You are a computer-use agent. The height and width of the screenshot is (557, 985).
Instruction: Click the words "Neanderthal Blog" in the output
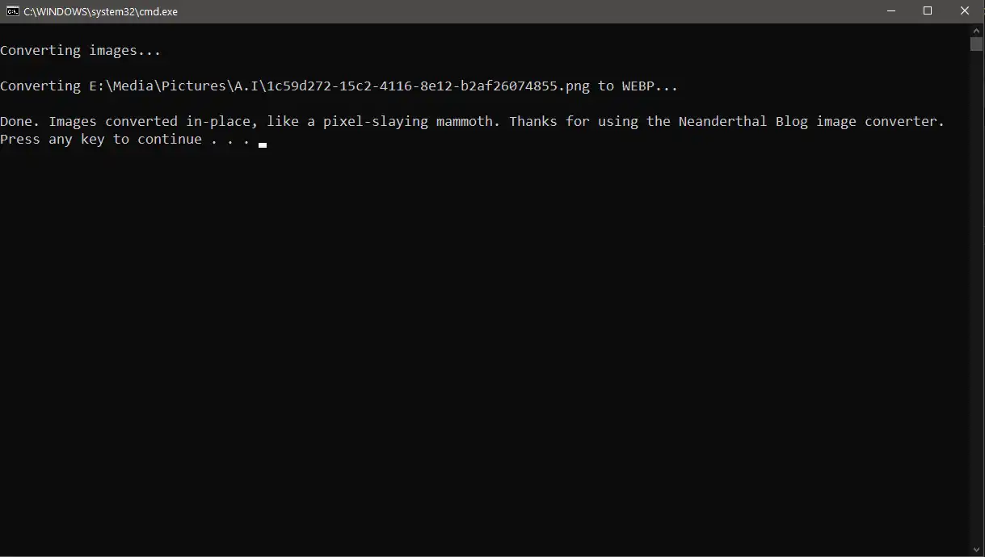pos(743,121)
